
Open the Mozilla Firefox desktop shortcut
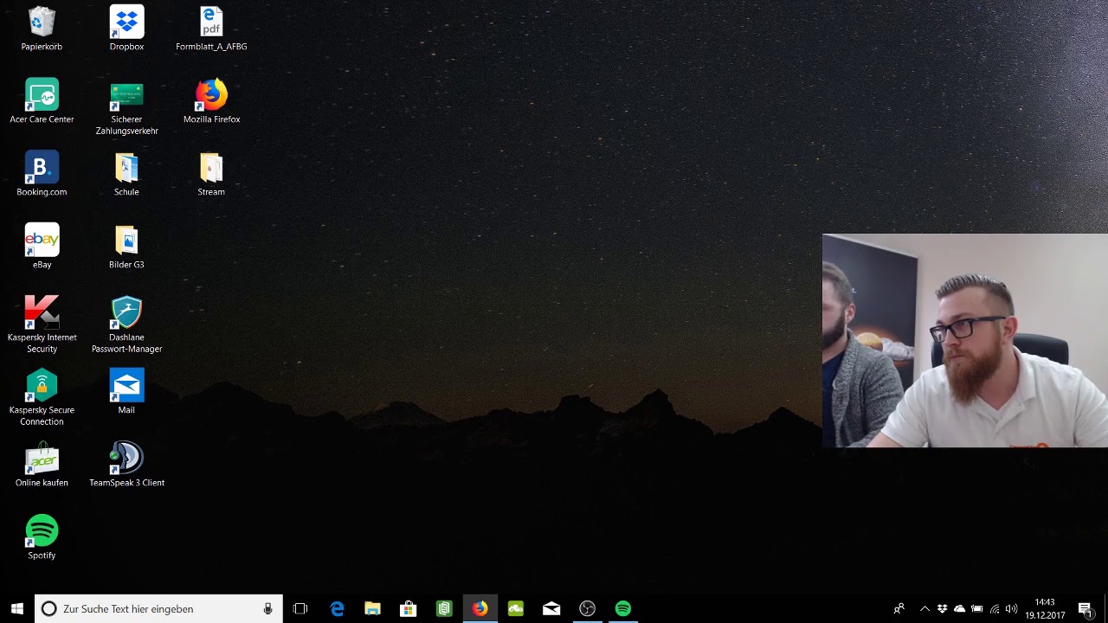click(x=211, y=101)
